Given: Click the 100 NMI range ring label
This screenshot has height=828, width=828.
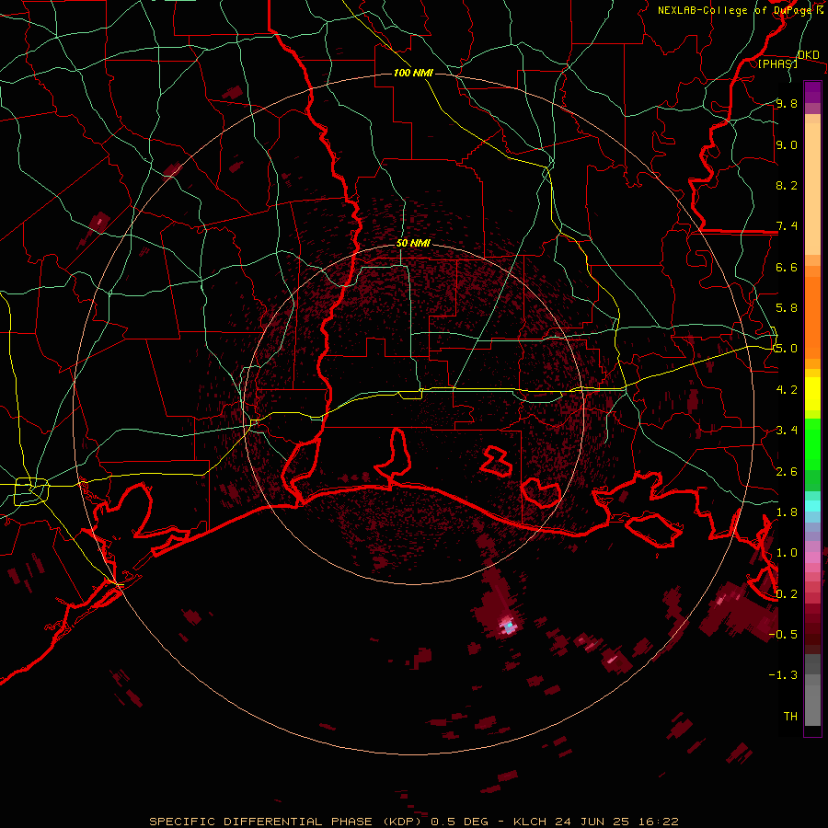Looking at the screenshot, I should 413,73.
